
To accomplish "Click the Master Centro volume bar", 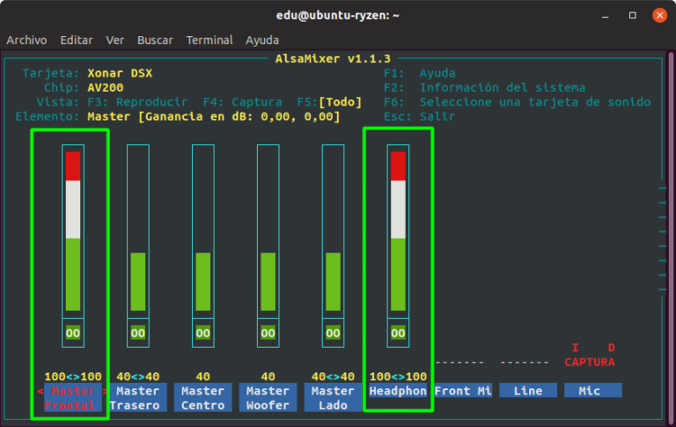I will coord(203,232).
